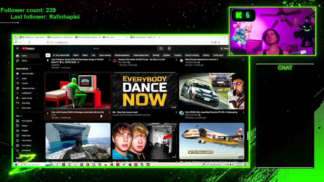Open a new browser tab
324x182 pixels.
159,37
